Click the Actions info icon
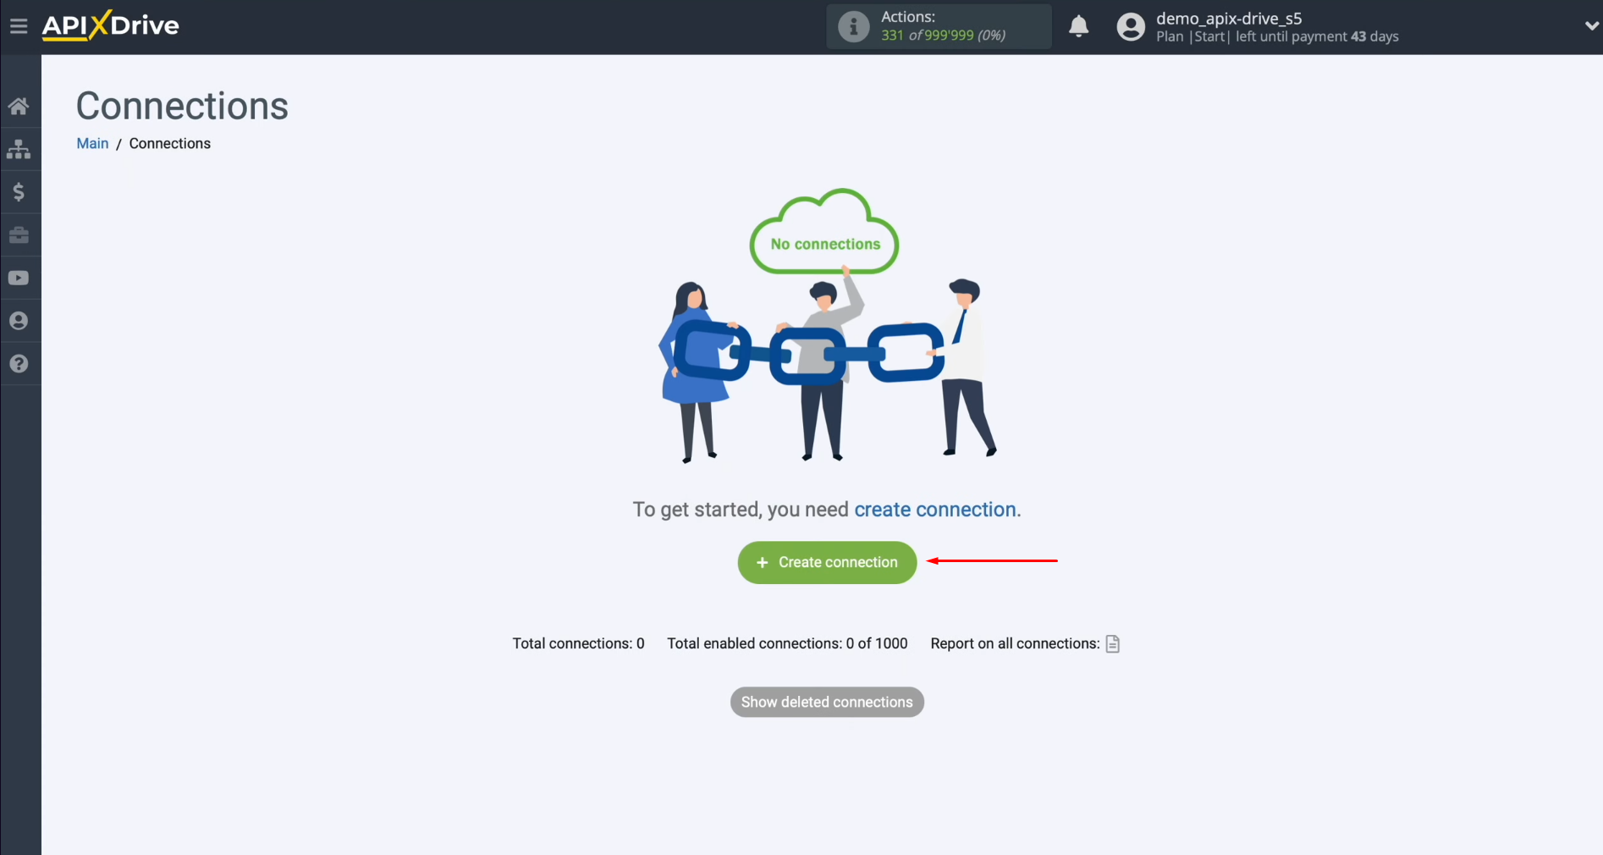Screen dimensions: 1603x855 852,26
